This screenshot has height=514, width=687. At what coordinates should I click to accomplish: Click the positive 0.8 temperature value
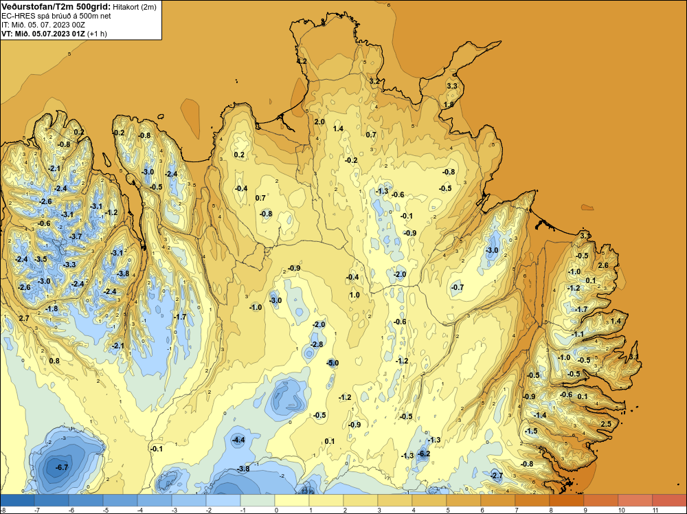[x=54, y=361]
